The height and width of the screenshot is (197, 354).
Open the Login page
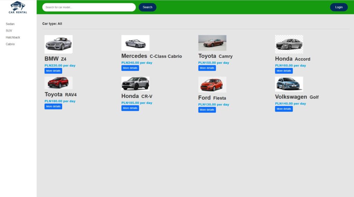tap(339, 7)
